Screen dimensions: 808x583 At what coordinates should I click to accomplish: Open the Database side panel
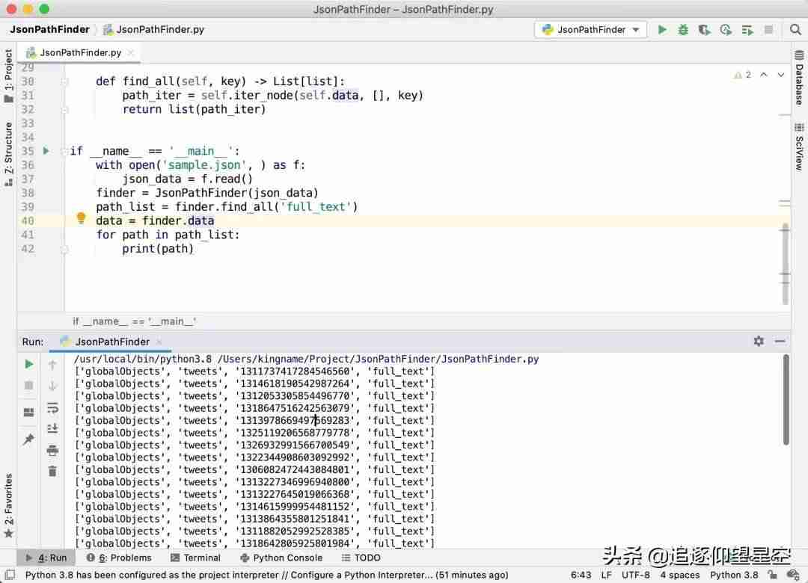pos(799,78)
